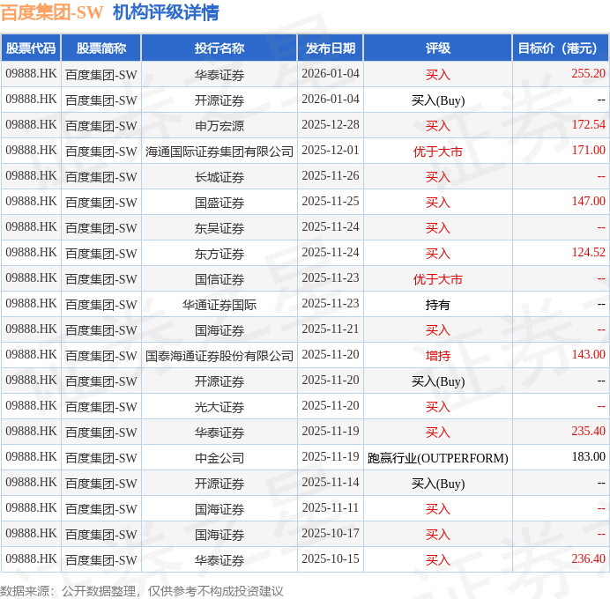Select 国盛证券 broker name
Screen dimensions: 610x599
tap(219, 203)
